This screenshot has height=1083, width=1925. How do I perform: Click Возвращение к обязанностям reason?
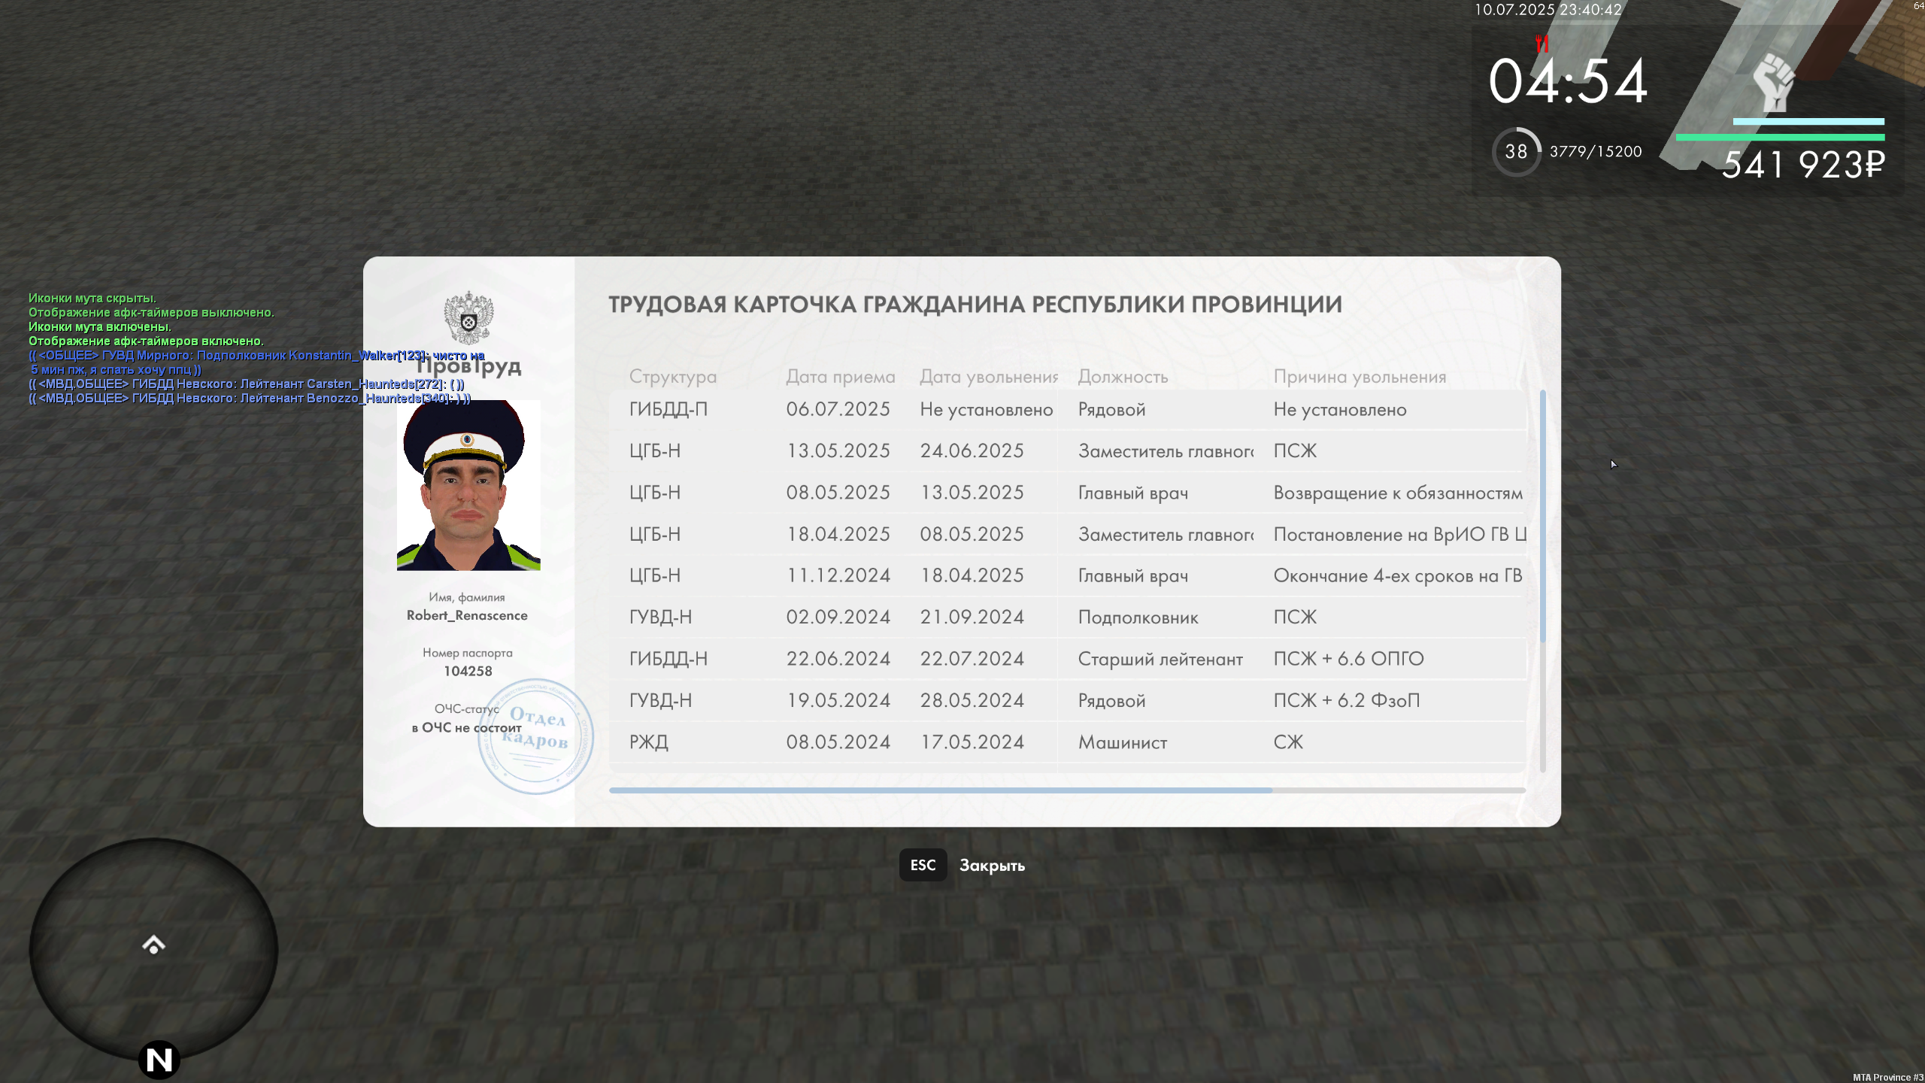[x=1398, y=493]
